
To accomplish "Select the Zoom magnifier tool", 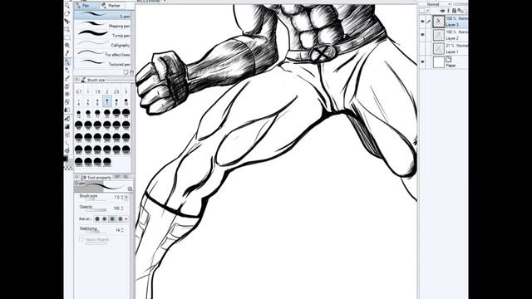I will tap(67, 6).
